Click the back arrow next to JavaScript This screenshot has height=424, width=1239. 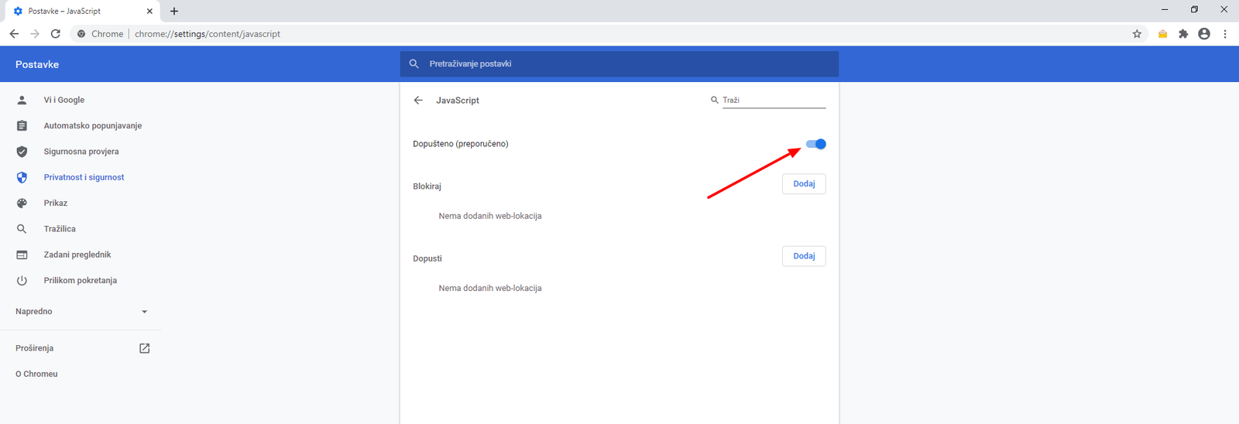click(x=418, y=101)
